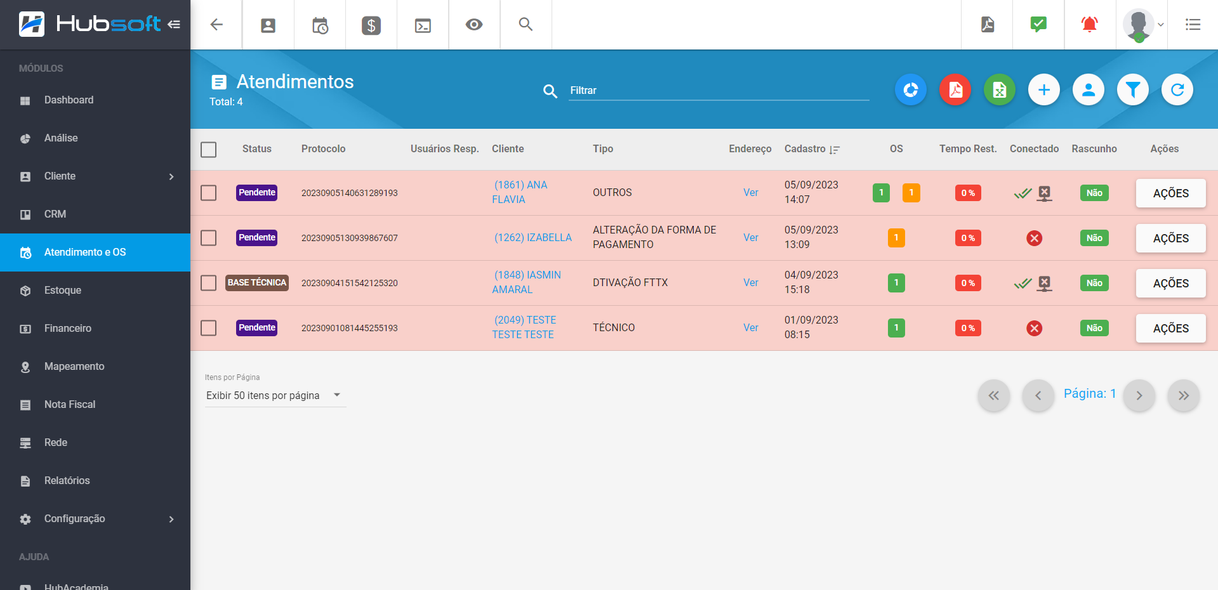Click the blue chart report round button
Screen dimensions: 1218x590
pos(911,90)
